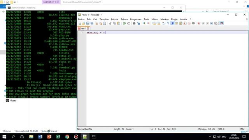Image resolution: width=249 pixels, height=140 pixels.
Task: Toggle Show All Characters pilcrow icon
Action: click(168, 23)
